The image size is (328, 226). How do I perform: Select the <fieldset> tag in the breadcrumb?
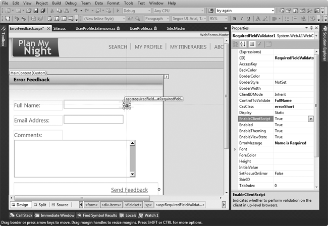click(133, 205)
